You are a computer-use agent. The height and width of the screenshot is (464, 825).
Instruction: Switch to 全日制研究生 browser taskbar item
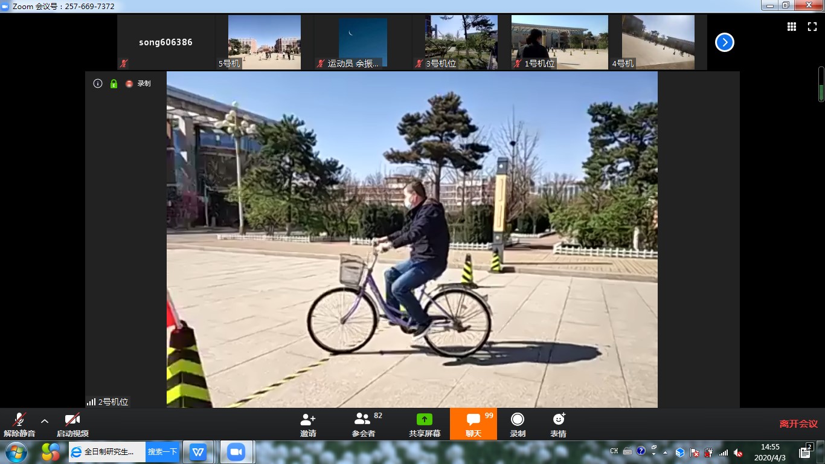[x=107, y=452]
